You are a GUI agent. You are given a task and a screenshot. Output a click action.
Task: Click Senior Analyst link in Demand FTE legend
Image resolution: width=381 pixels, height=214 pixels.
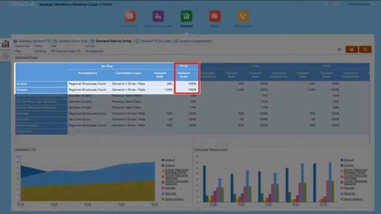[x=174, y=199]
